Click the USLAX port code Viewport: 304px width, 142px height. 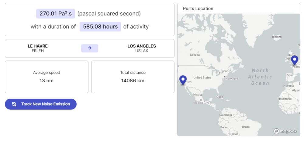pos(142,51)
